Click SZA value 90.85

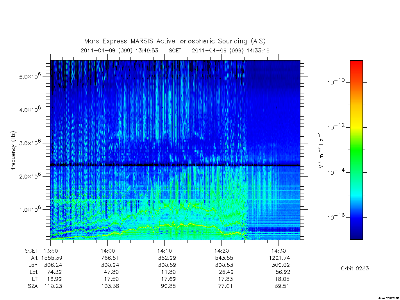[168, 286]
